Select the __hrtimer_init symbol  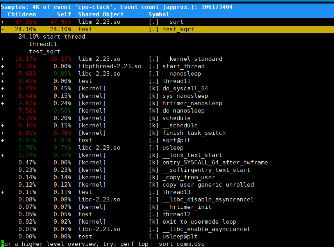(x=187, y=207)
